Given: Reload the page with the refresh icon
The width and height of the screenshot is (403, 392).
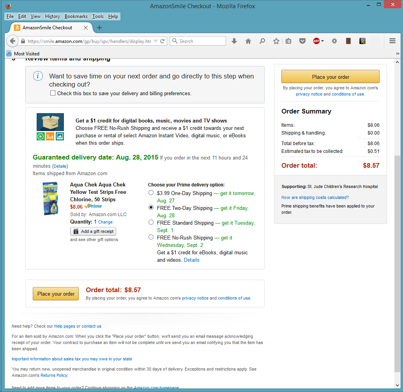Looking at the screenshot, I should coord(163,41).
